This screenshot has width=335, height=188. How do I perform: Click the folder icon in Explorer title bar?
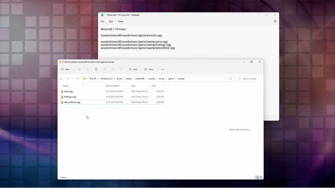(60, 62)
